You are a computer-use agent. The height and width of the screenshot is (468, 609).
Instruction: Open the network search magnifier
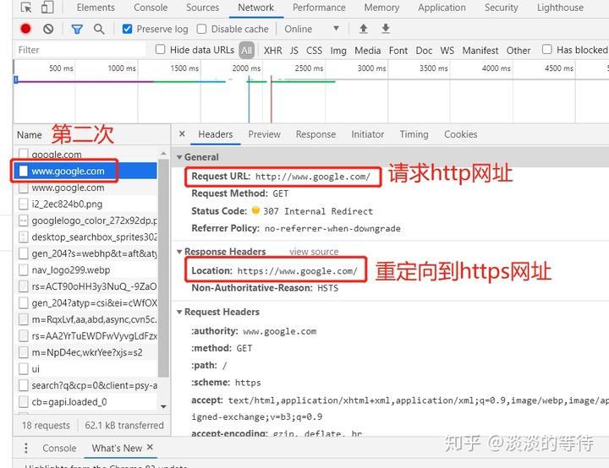[x=99, y=29]
